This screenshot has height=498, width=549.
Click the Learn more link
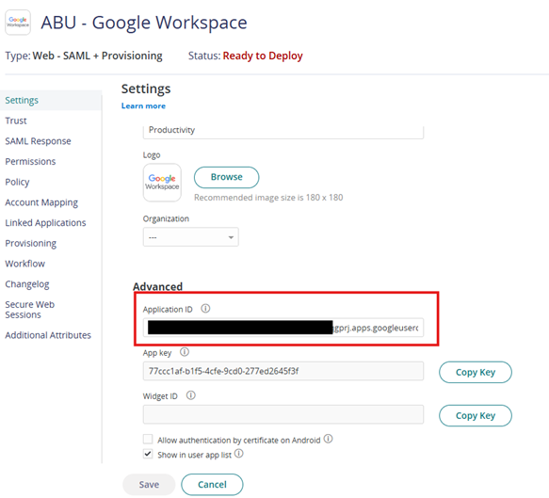(x=143, y=106)
